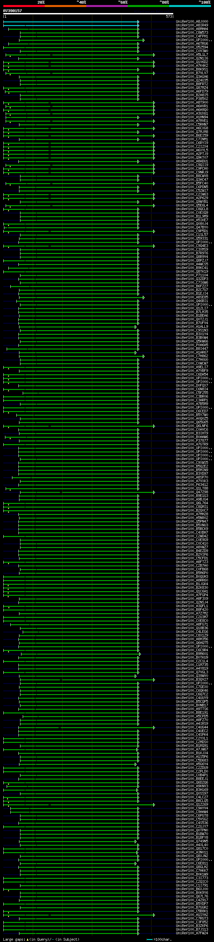
Task: Click the UniRef100_A8SE85 label
Action: (192, 297)
